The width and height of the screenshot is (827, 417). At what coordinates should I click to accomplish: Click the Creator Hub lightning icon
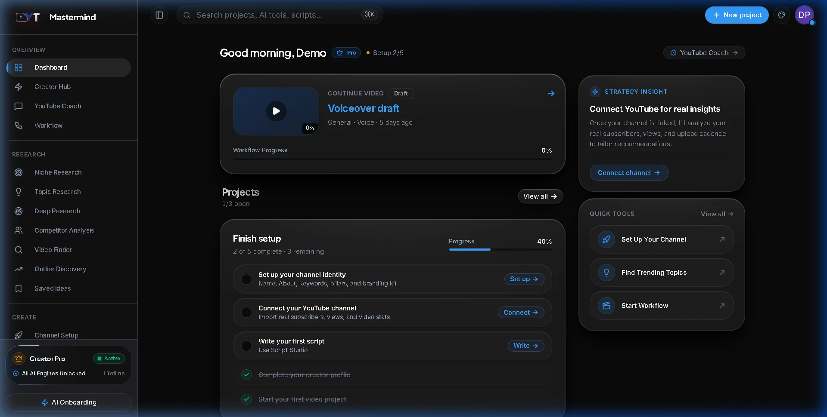pyautogui.click(x=19, y=87)
